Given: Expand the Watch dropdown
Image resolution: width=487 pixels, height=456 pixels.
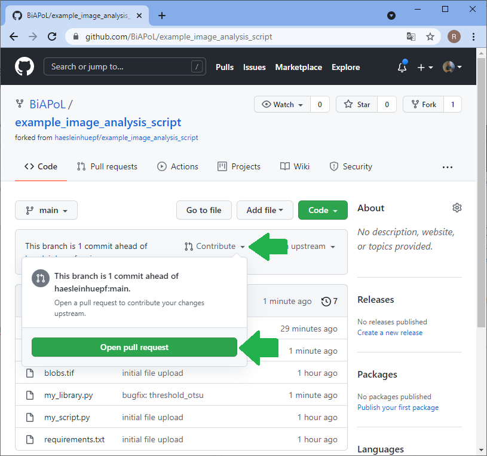Looking at the screenshot, I should click(x=283, y=104).
